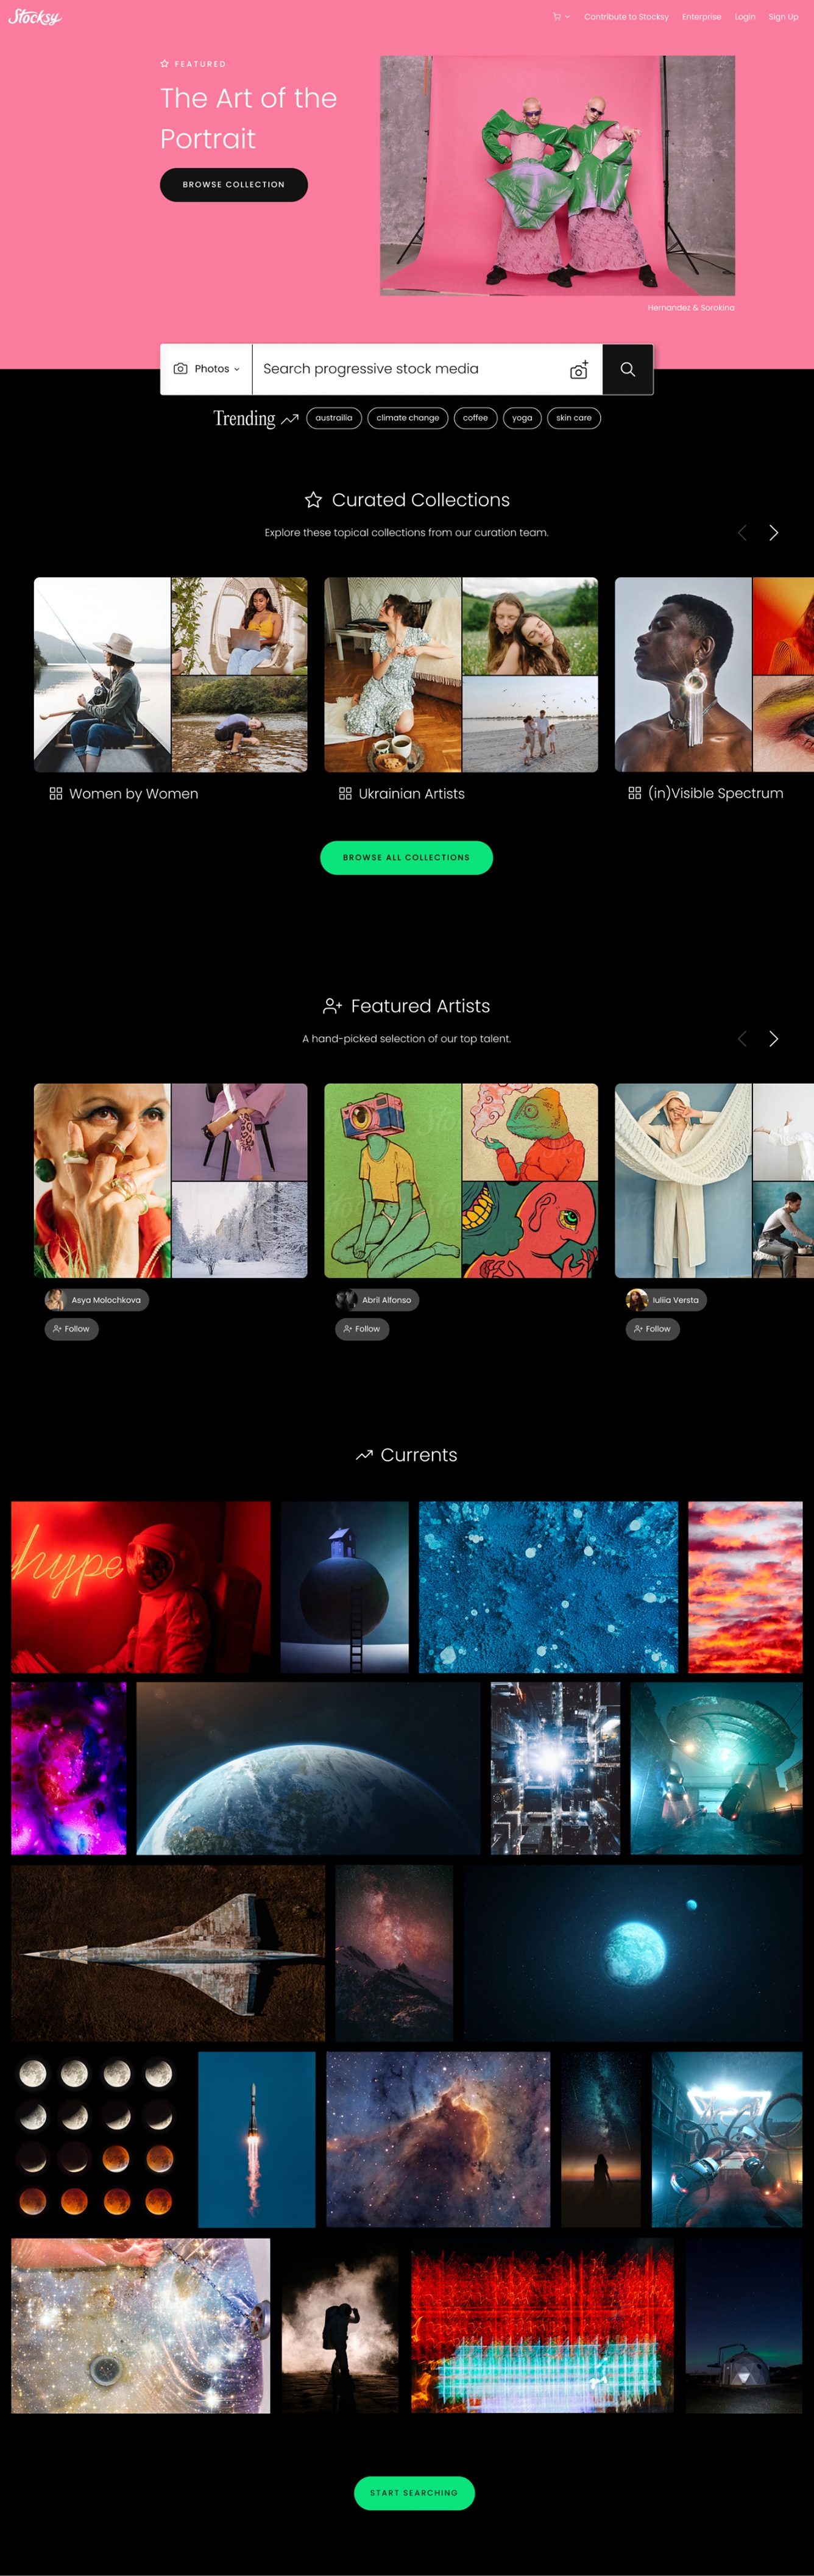Follow artist Iuliia Versta
This screenshot has width=814, height=2576.
click(x=652, y=1329)
